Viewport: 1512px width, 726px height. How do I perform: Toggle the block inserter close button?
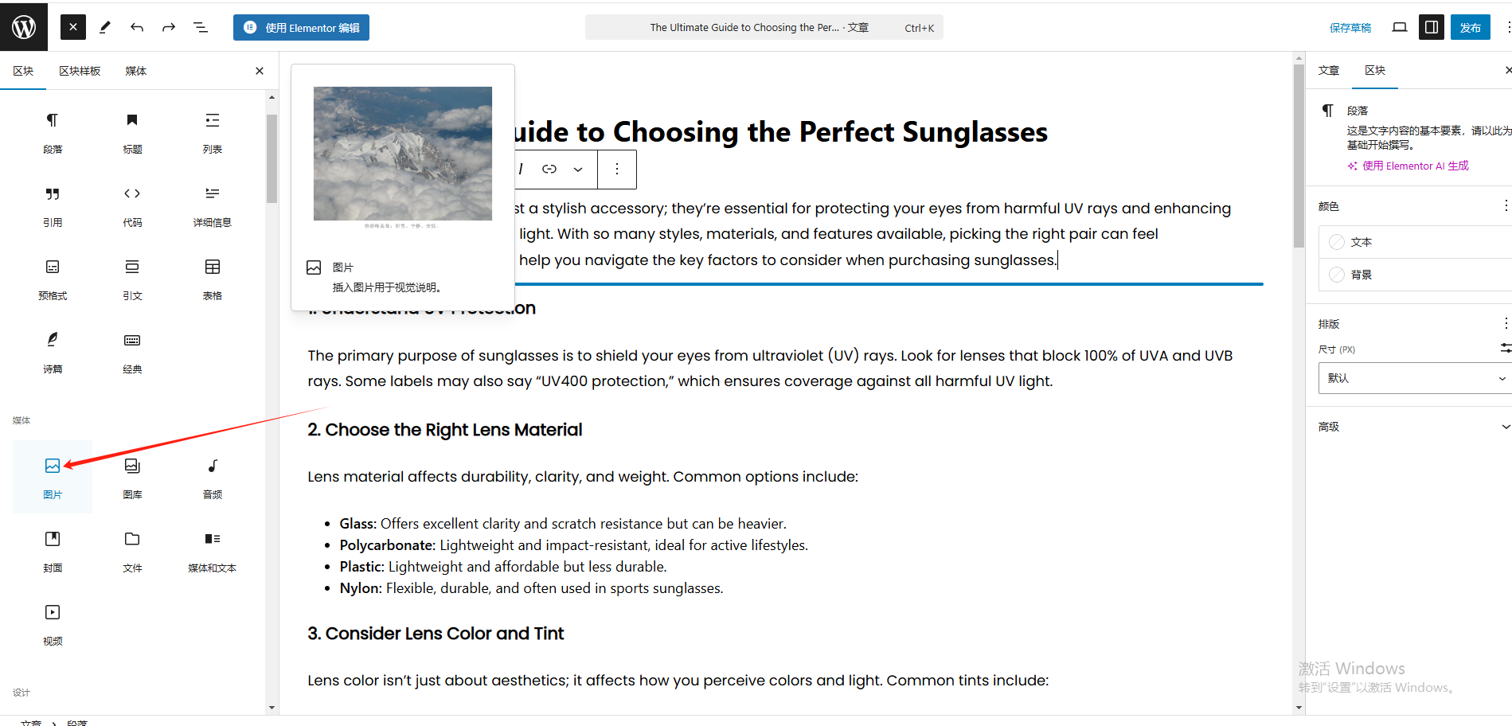click(73, 28)
